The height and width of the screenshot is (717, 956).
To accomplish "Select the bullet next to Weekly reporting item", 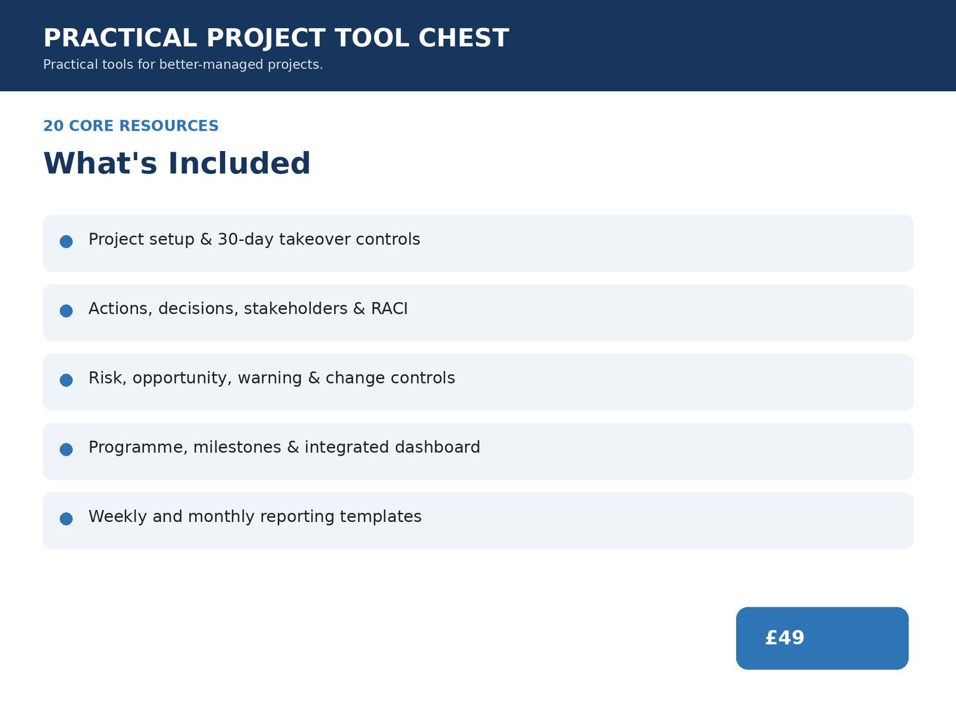I will coord(66,519).
